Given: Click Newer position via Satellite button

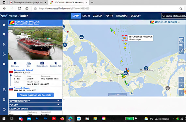Looking at the screenshot, I should point(35,95).
